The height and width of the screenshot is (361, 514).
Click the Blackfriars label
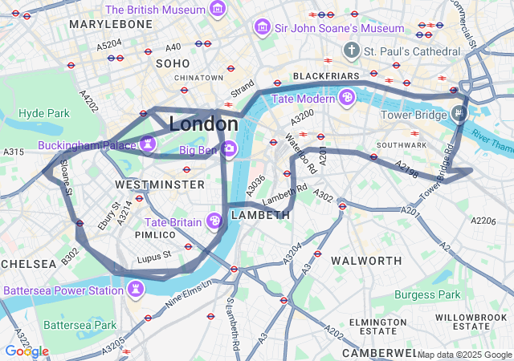[x=326, y=76]
